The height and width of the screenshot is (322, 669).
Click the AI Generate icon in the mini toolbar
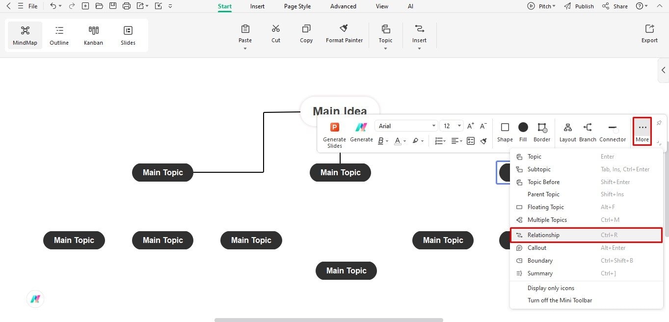point(362,132)
